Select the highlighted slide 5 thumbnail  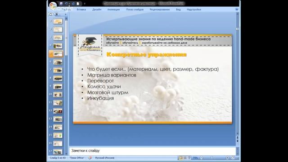click(58, 54)
